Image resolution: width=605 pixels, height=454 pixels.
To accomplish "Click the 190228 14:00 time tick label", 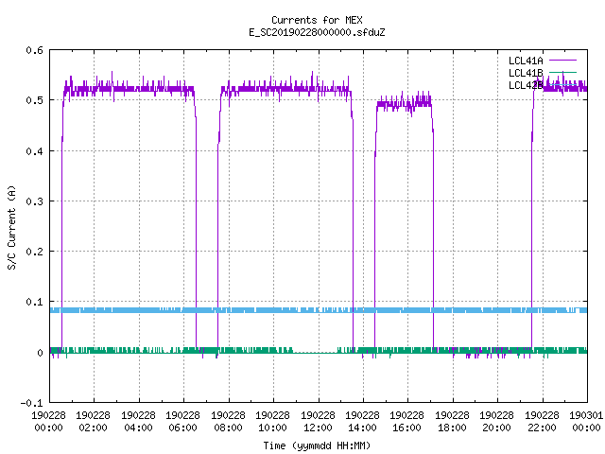I will (363, 422).
